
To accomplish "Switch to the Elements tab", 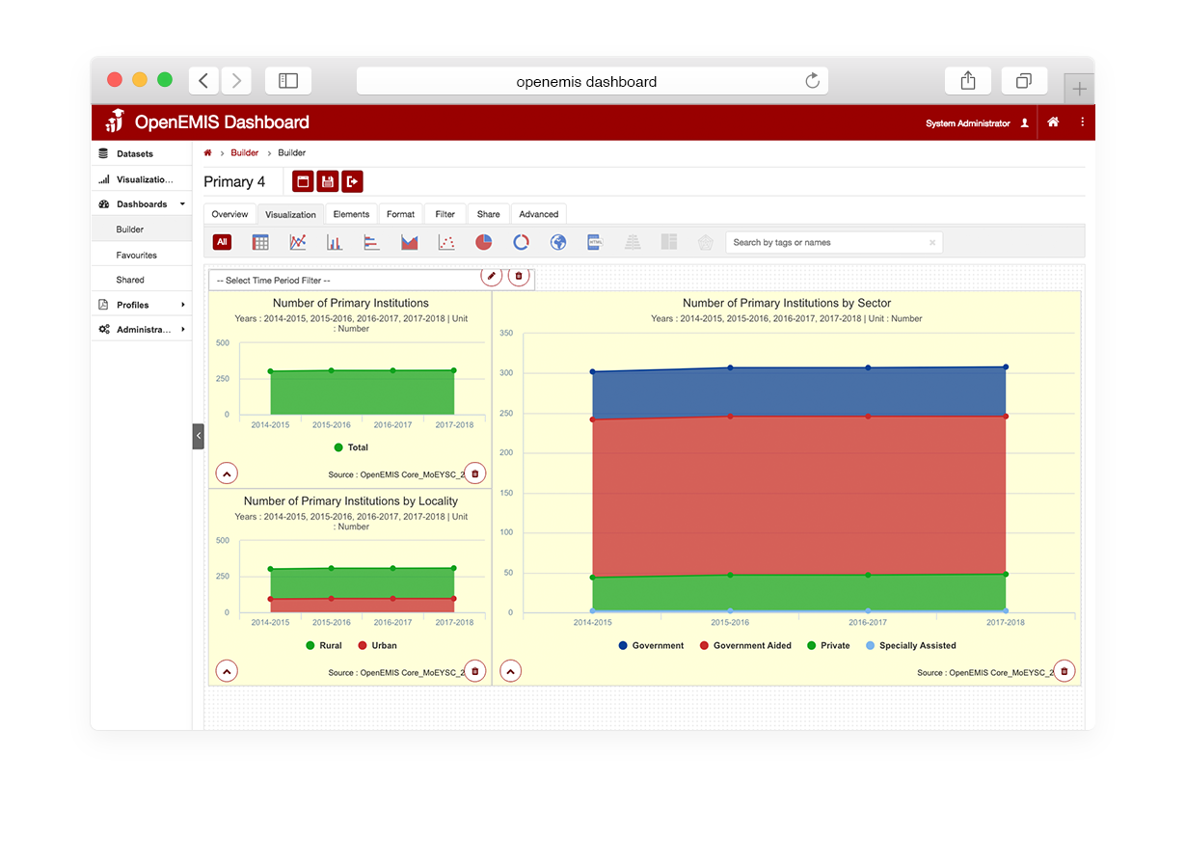I will tap(351, 214).
